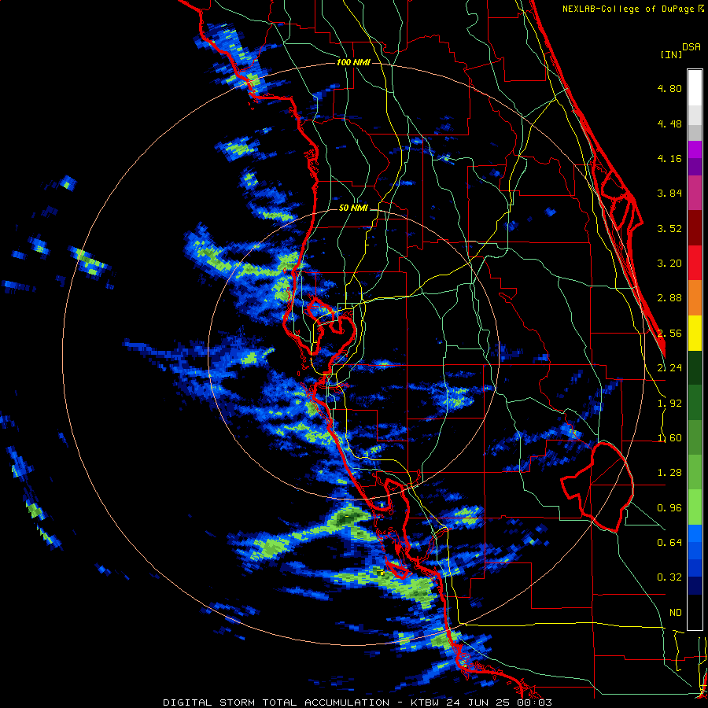Click the 1.60 legend value
The width and height of the screenshot is (708, 708).
click(x=669, y=438)
